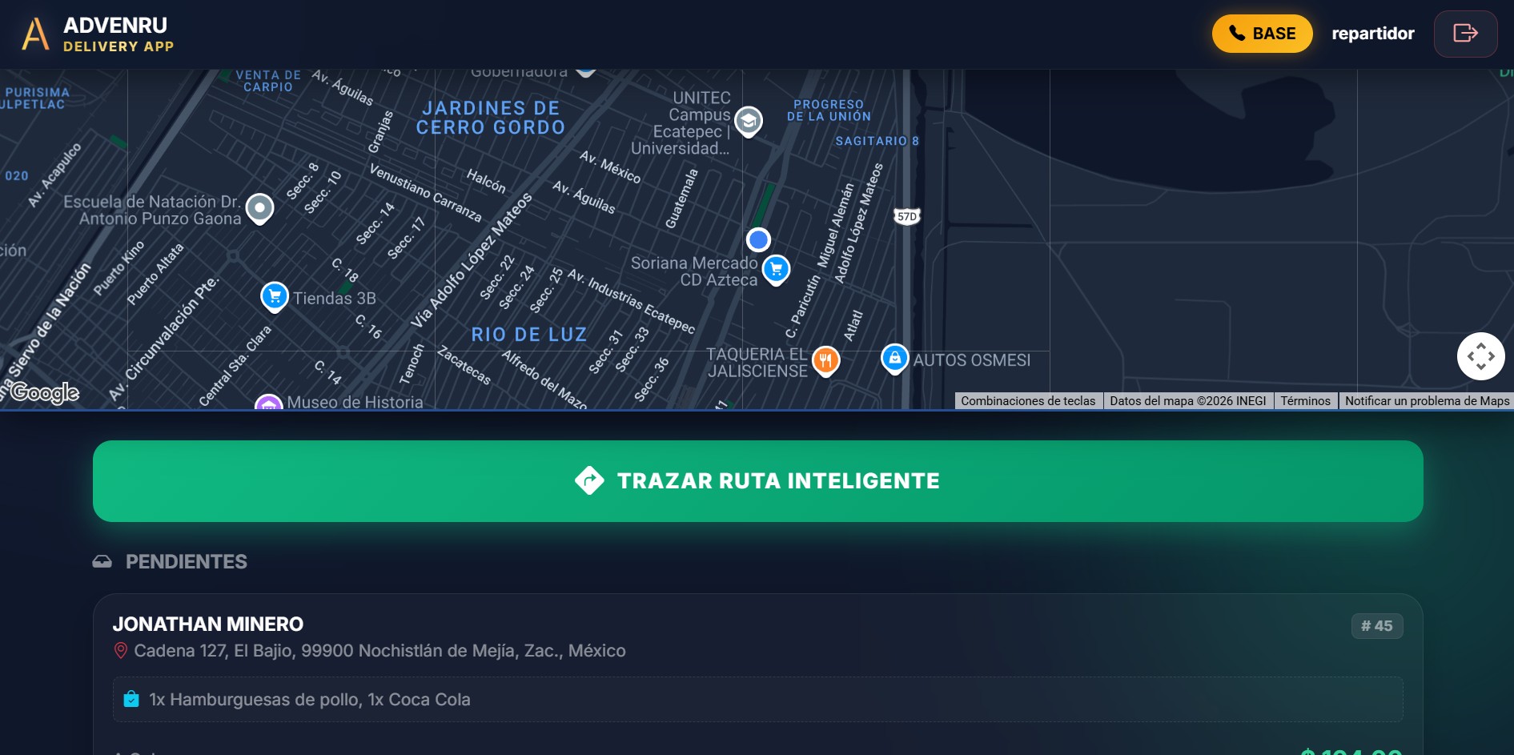Click the Hamburguesas de pollo items text
This screenshot has height=755, width=1514.
point(309,700)
